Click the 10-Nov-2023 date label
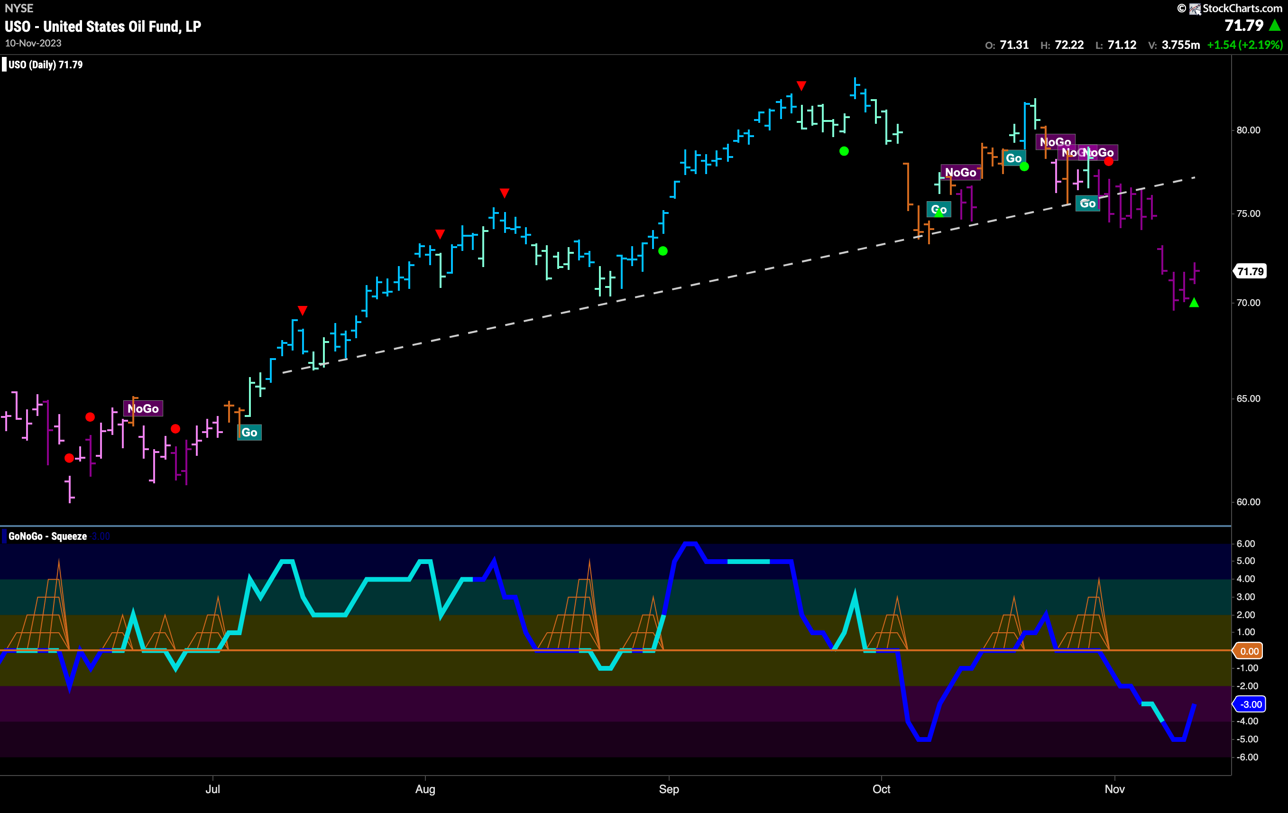The image size is (1288, 813). click(x=33, y=43)
